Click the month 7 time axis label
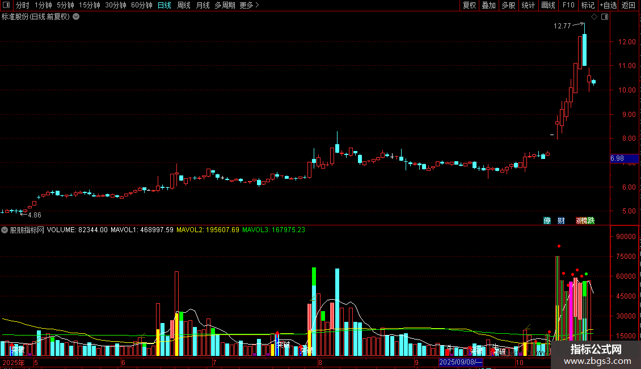The height and width of the screenshot is (369, 641). (x=214, y=362)
